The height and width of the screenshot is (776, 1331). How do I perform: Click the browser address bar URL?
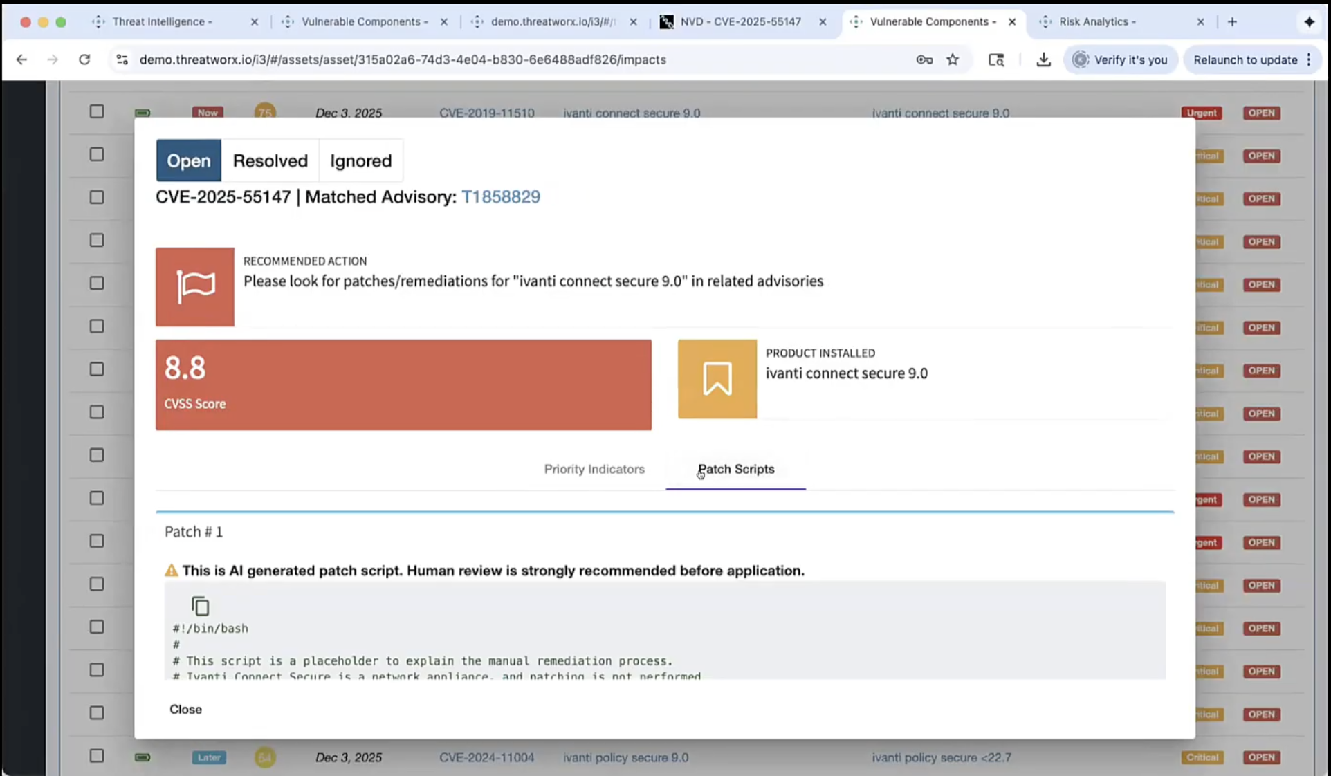[x=403, y=59]
